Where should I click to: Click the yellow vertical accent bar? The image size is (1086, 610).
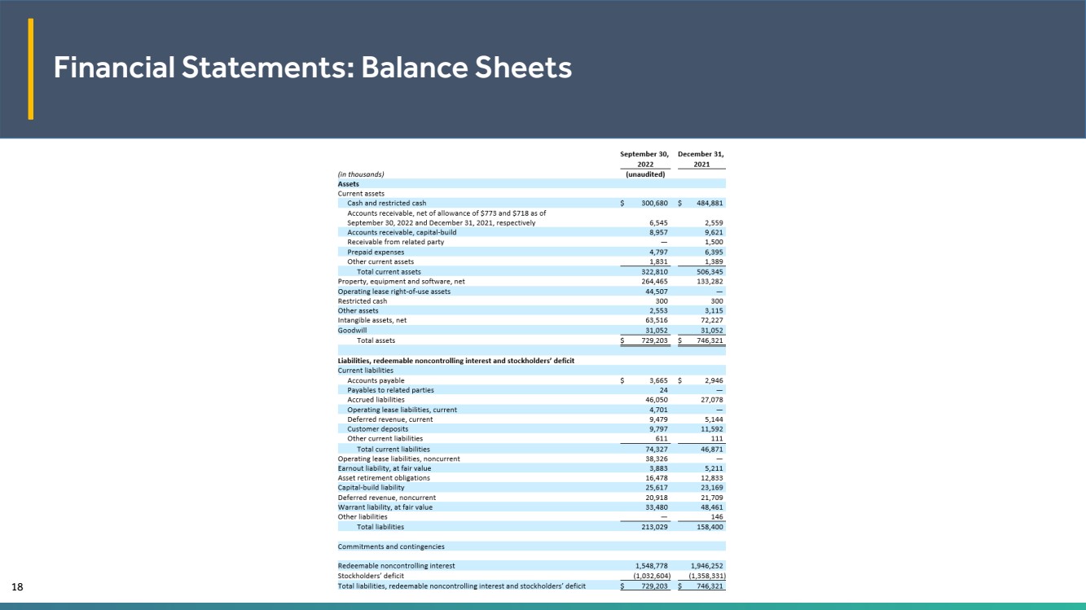pyautogui.click(x=31, y=69)
